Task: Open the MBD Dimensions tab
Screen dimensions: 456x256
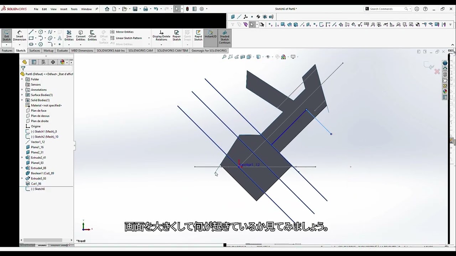Action: [x=82, y=50]
